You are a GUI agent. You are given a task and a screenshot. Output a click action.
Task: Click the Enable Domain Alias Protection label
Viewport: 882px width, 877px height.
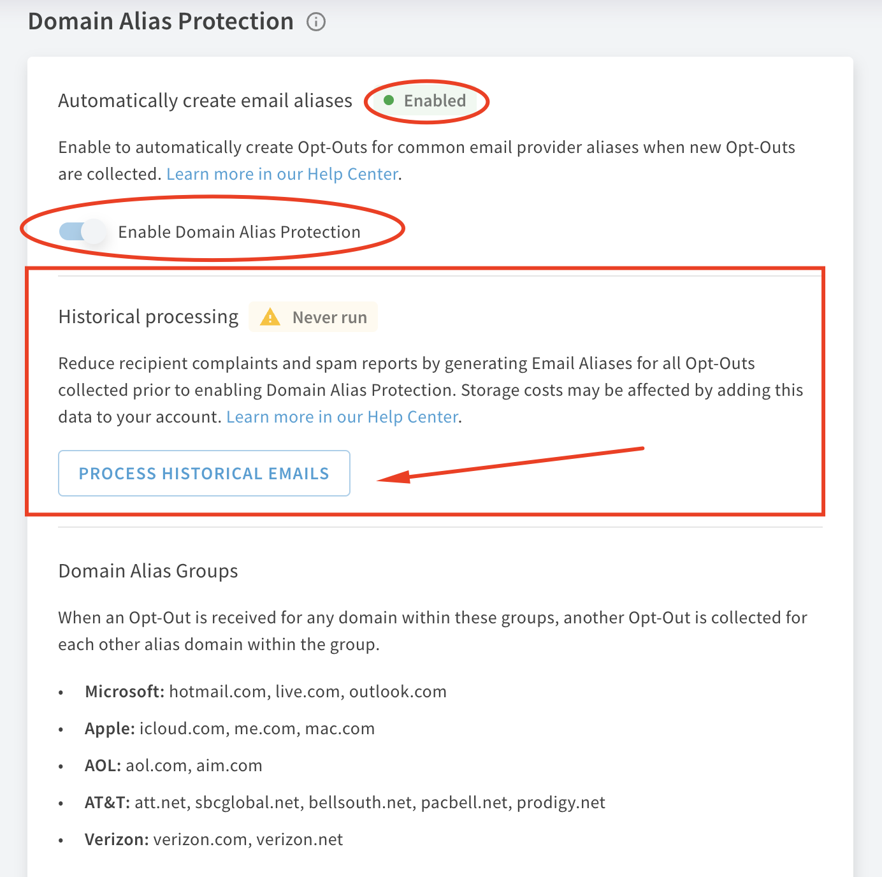(240, 232)
